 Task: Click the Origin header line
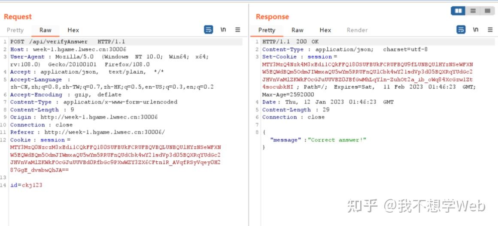click(x=84, y=117)
